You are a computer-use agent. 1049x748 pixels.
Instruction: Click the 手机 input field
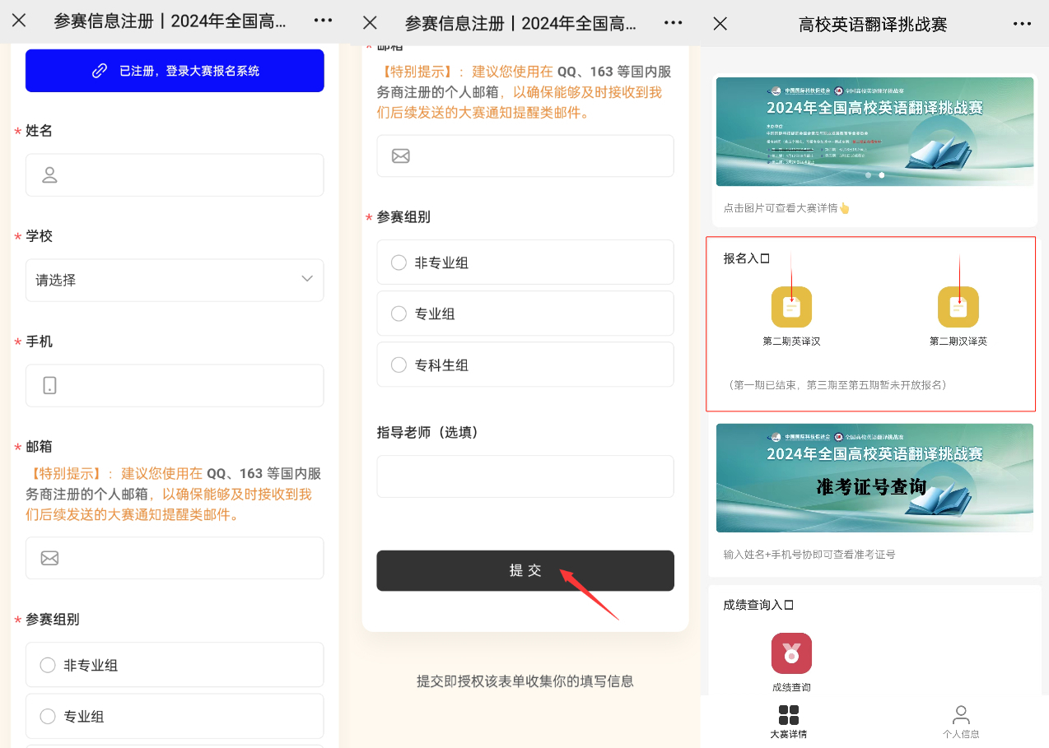(175, 386)
